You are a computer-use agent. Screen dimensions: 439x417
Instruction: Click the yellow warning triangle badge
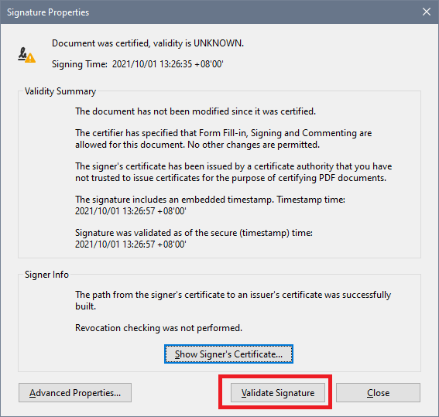tap(30, 58)
